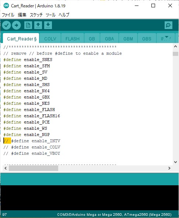This screenshot has height=218, width=179.
Task: Click the commented "enable_VBOY" line
Action: pyautogui.click(x=32, y=154)
